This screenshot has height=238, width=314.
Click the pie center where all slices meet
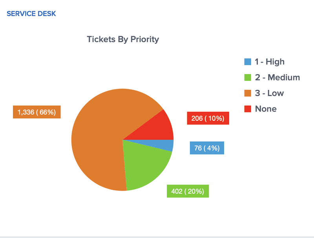pos(122,140)
